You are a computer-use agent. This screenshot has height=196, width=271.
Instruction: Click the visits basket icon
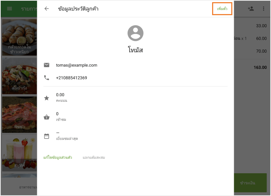(47, 117)
